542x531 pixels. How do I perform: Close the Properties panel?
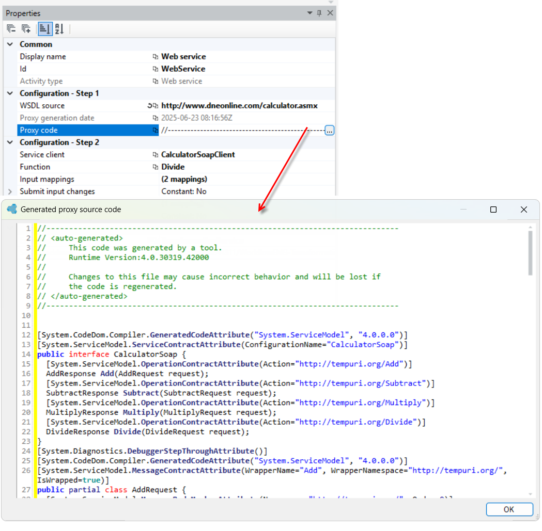(330, 13)
